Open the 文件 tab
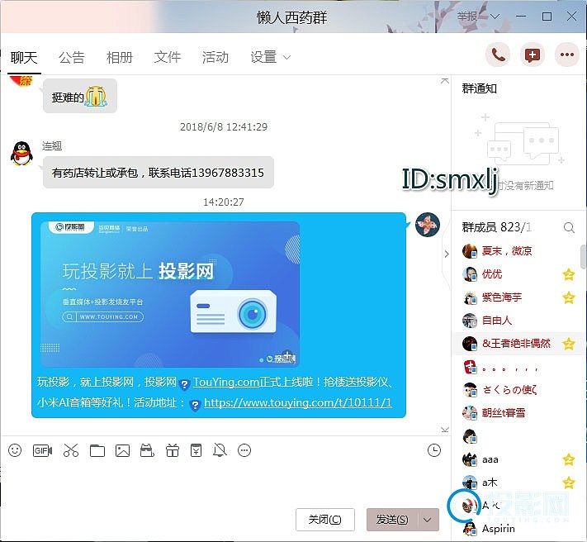587x542 pixels. (x=168, y=57)
